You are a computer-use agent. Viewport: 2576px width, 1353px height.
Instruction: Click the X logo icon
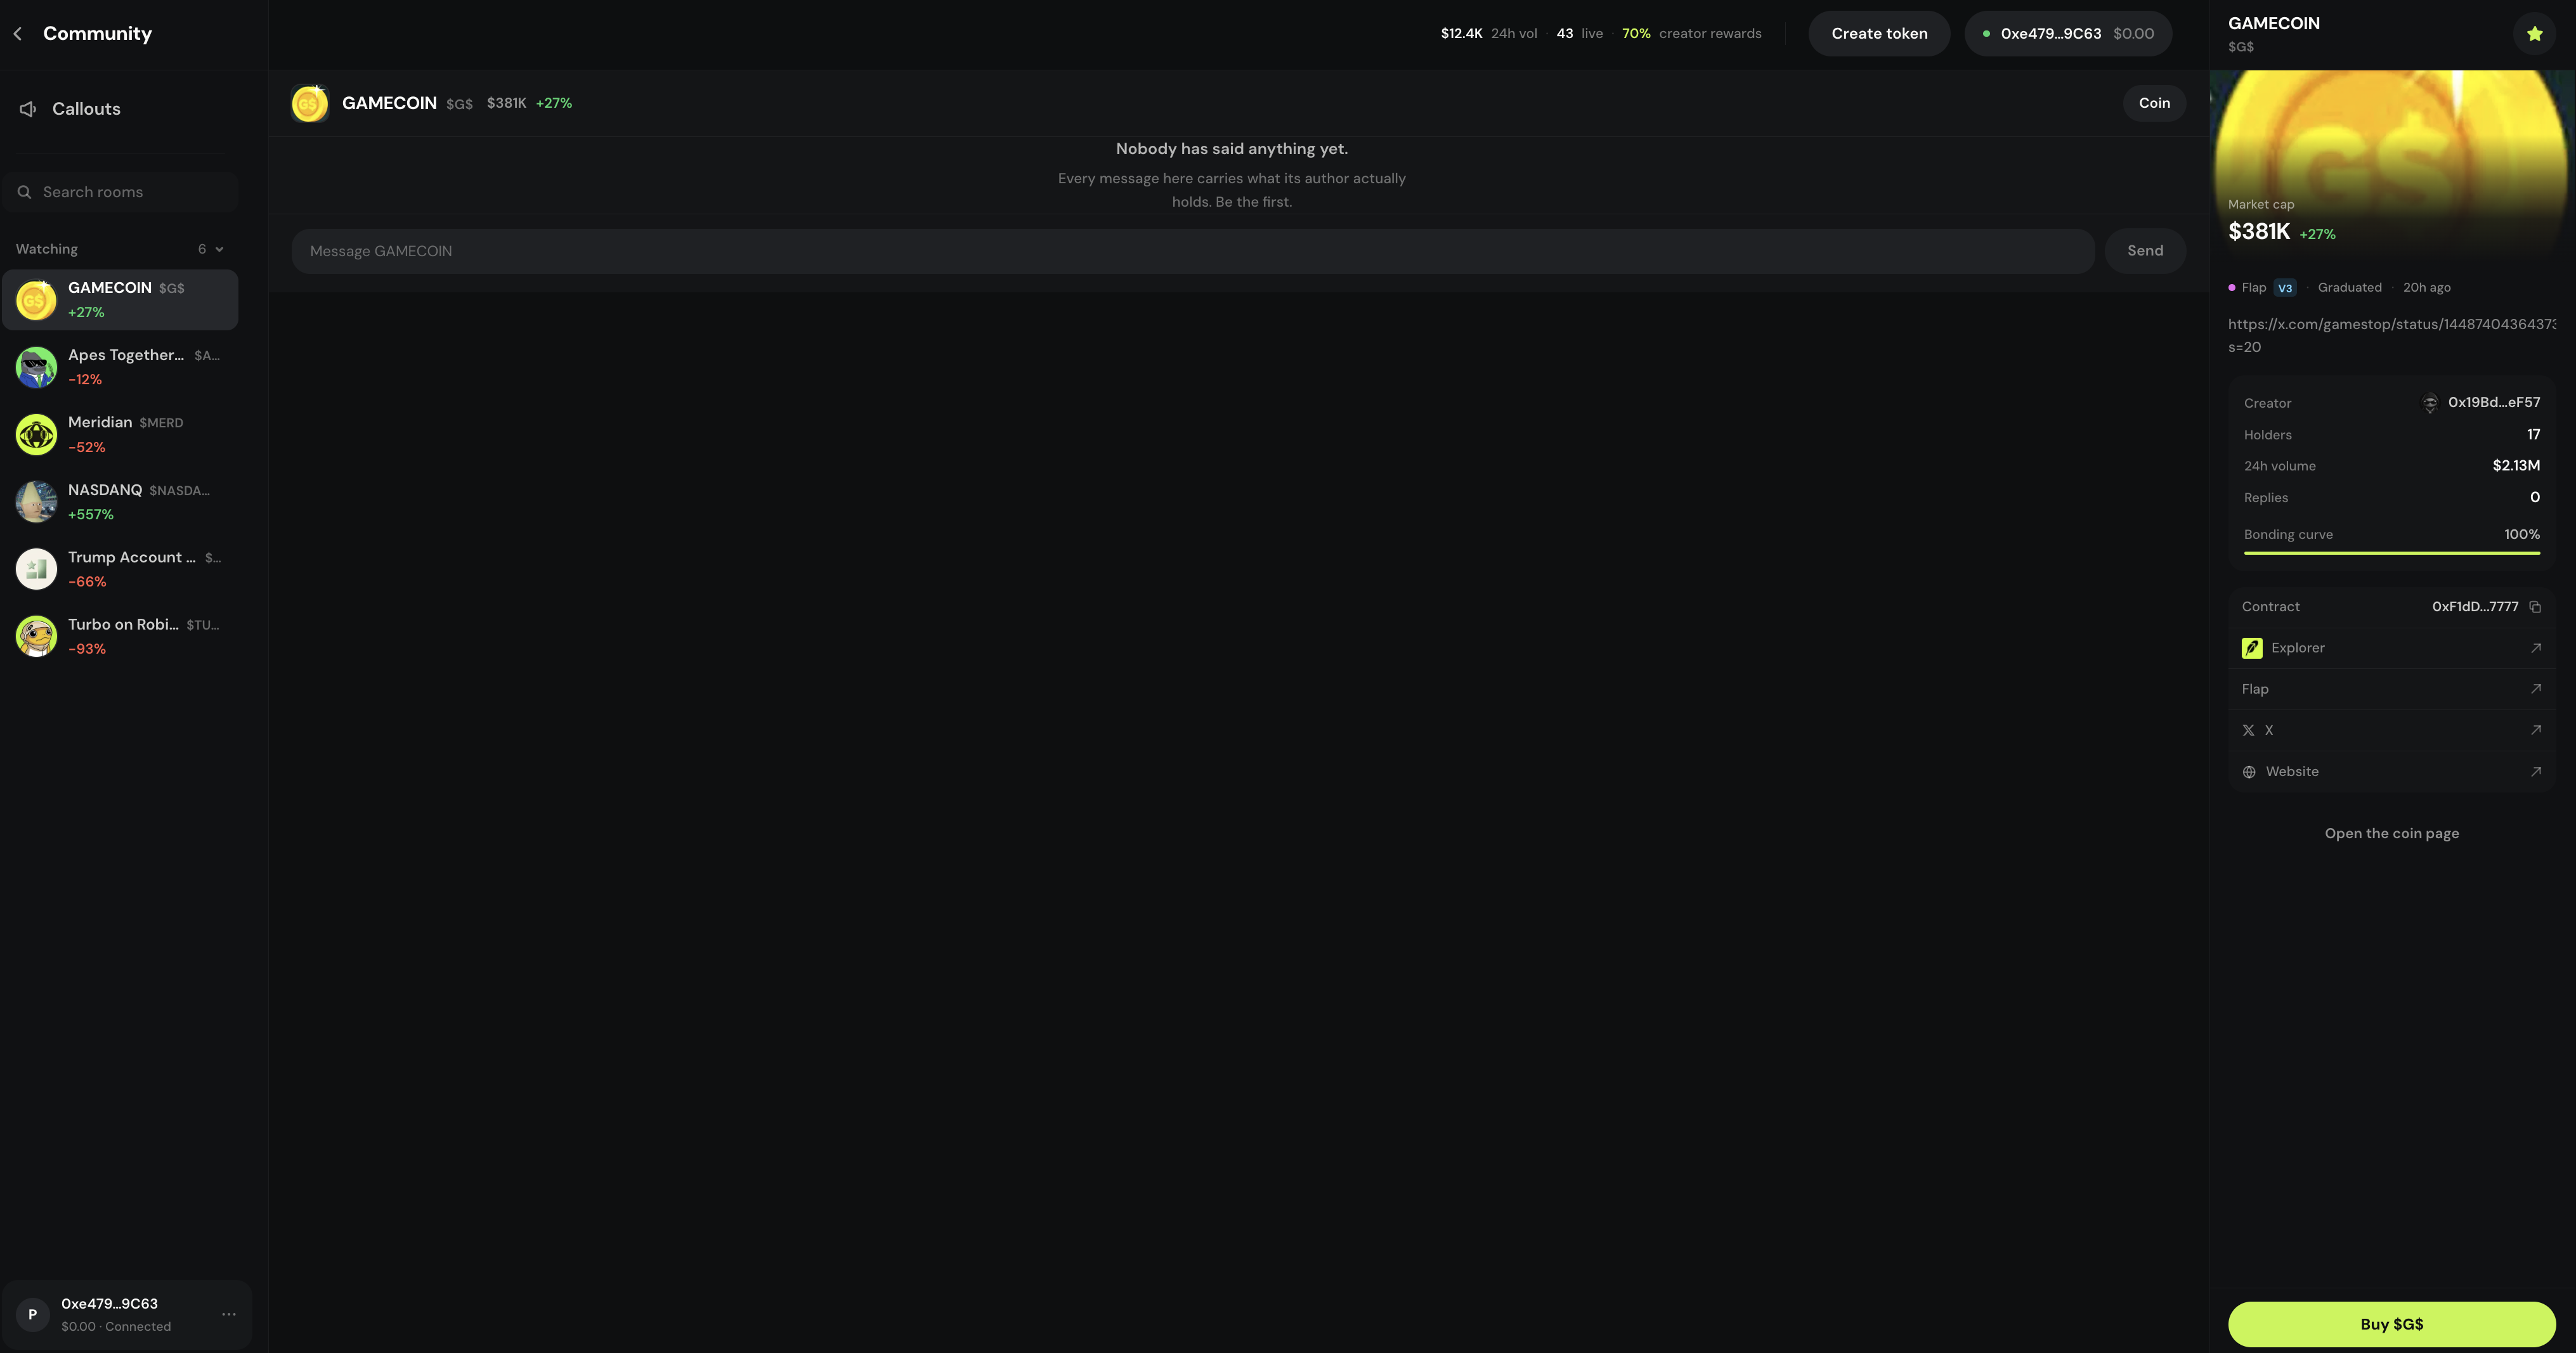pos(2249,731)
